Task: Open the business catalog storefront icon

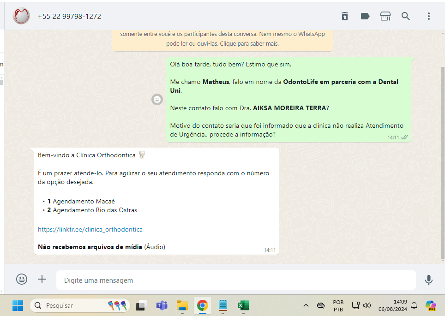Action: point(385,16)
